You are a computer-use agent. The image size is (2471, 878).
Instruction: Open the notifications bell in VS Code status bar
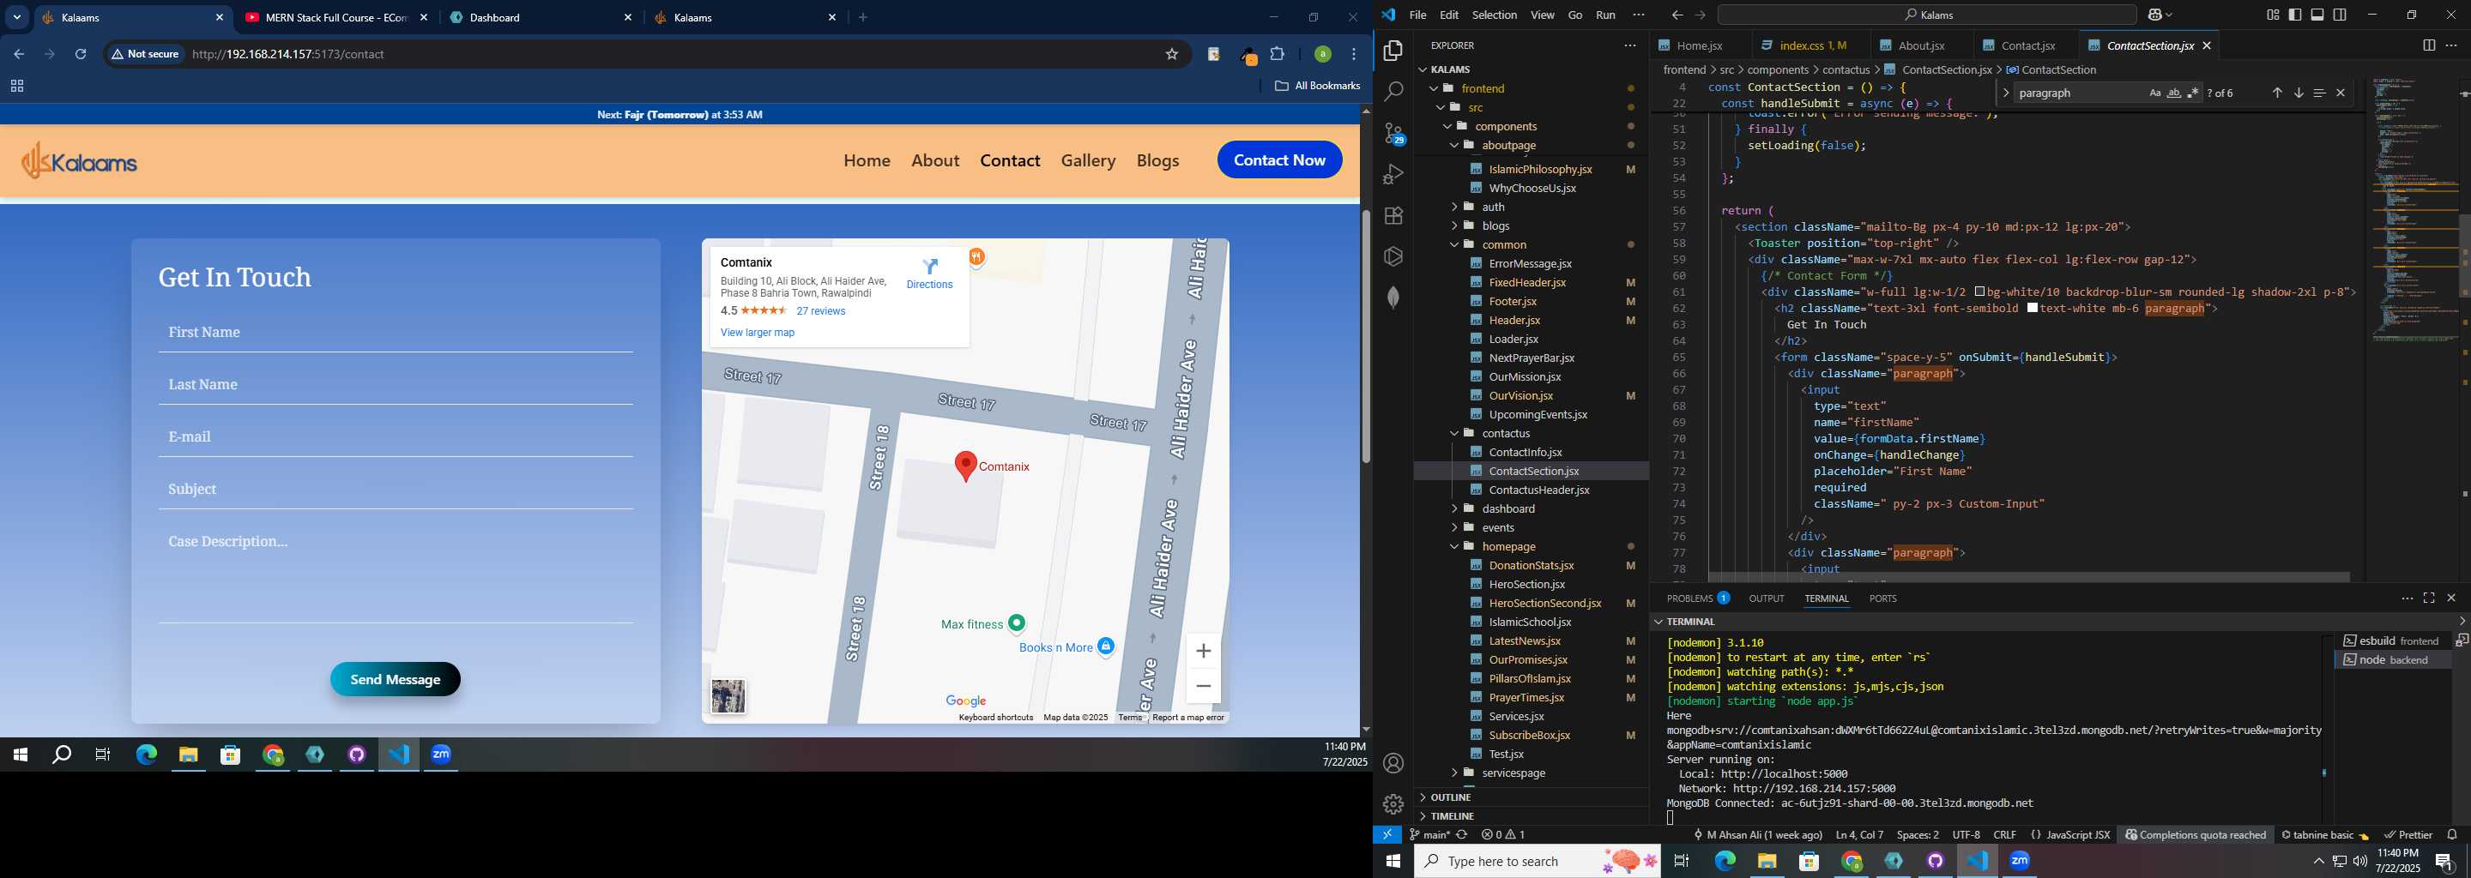[x=2453, y=835]
